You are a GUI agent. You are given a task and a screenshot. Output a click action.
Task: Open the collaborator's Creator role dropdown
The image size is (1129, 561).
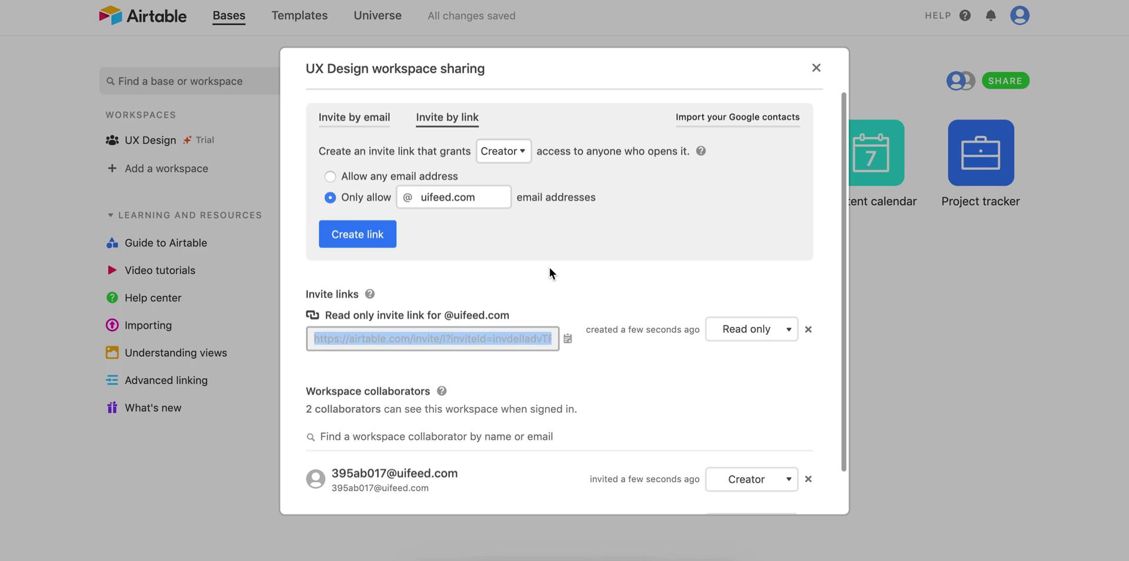[x=751, y=479]
